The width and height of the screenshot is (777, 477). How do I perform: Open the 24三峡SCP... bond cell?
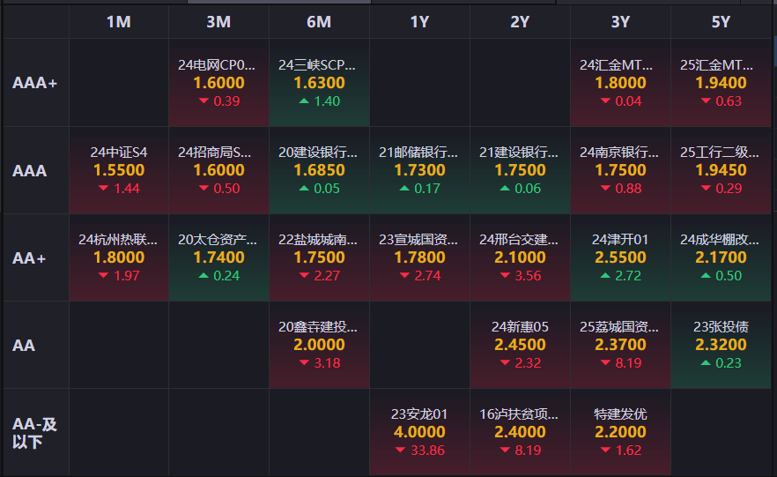pyautogui.click(x=319, y=83)
